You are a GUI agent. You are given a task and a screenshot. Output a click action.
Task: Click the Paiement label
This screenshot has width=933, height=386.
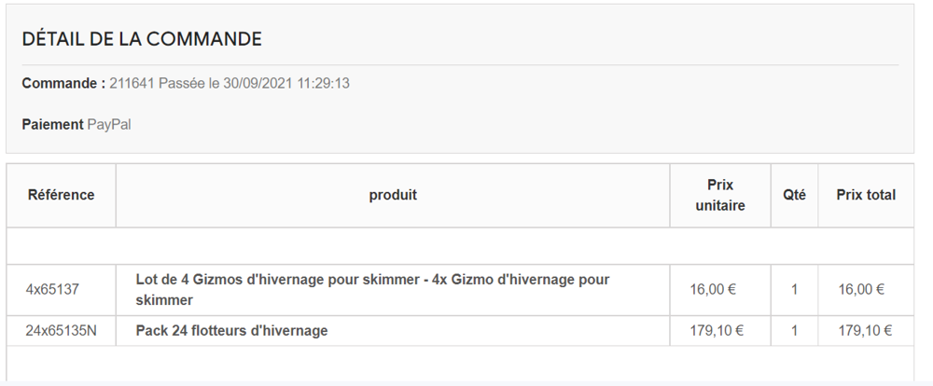pos(52,125)
